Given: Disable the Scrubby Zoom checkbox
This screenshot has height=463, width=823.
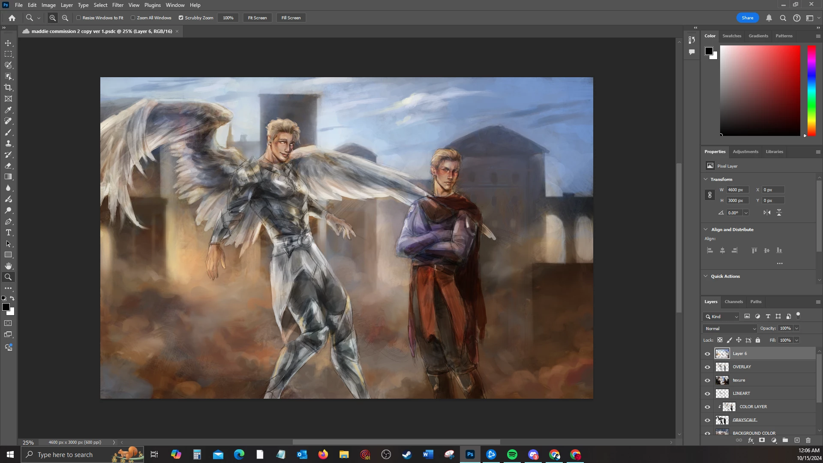Looking at the screenshot, I should 181,18.
